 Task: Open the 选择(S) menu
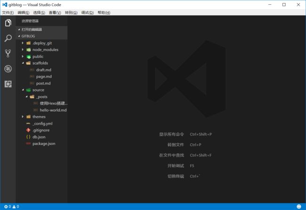39,13
